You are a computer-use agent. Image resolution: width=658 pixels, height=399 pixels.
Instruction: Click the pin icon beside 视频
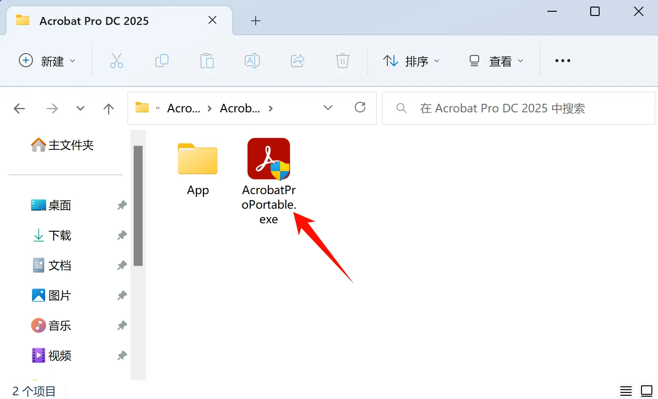tap(122, 356)
